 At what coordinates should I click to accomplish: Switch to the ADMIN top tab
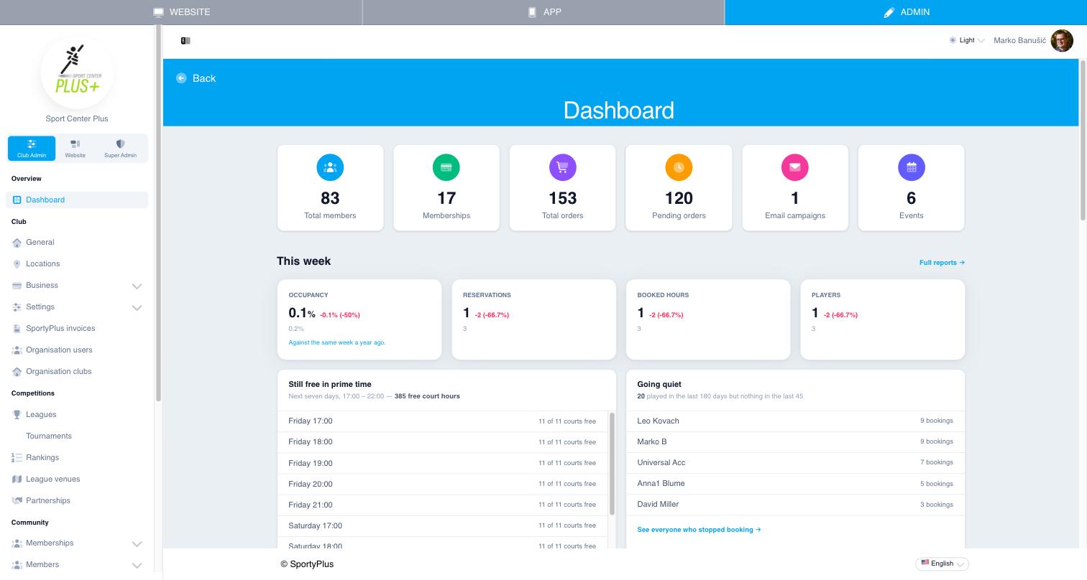point(906,12)
